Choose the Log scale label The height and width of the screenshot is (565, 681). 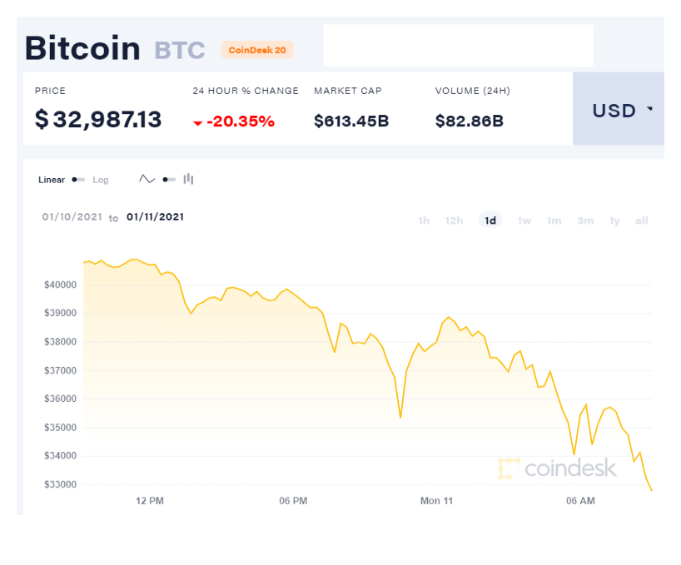pyautogui.click(x=101, y=180)
